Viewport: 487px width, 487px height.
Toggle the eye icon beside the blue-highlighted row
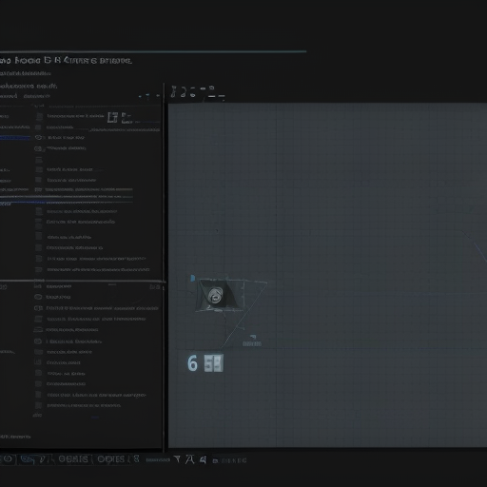[x=38, y=137]
